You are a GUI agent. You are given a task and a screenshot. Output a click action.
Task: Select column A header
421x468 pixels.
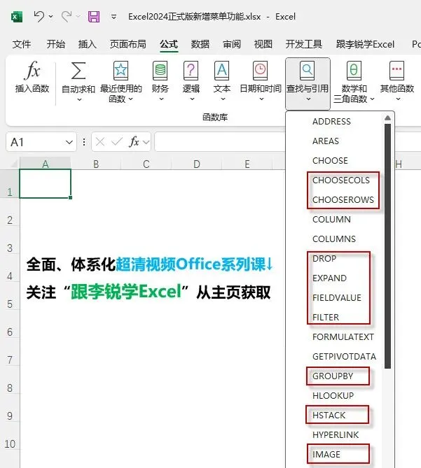(45, 164)
